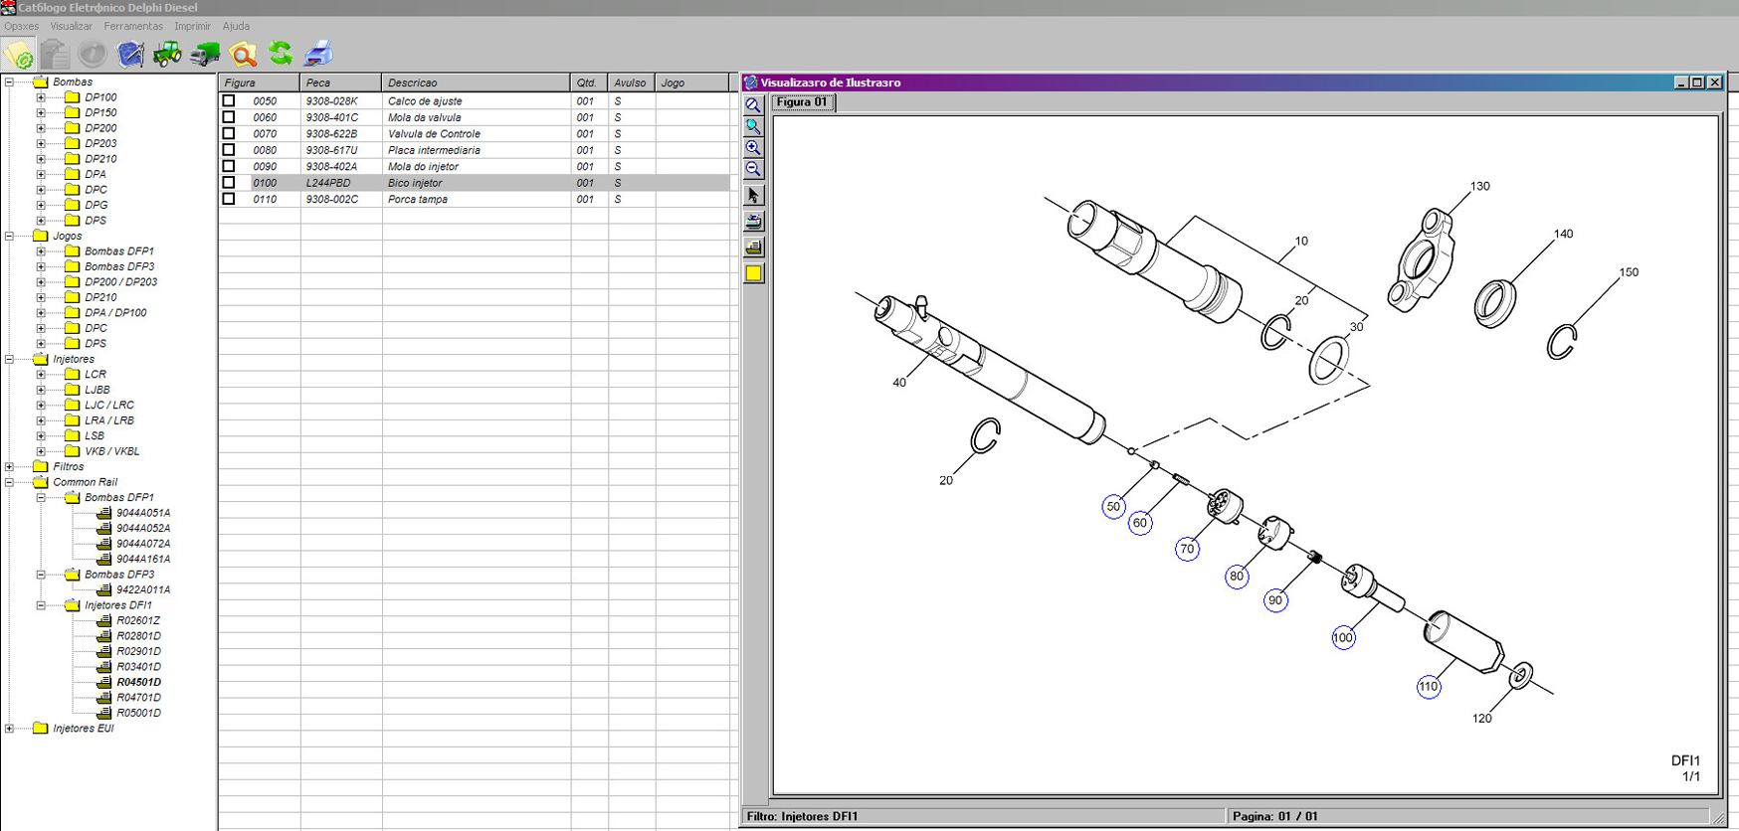This screenshot has height=831, width=1739.
Task: Select the arrow pointer tool in viewer
Action: 754,196
